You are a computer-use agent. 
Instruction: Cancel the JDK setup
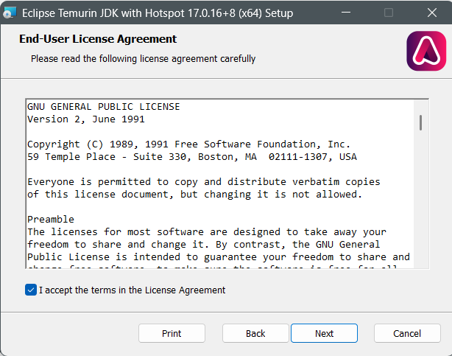click(407, 333)
